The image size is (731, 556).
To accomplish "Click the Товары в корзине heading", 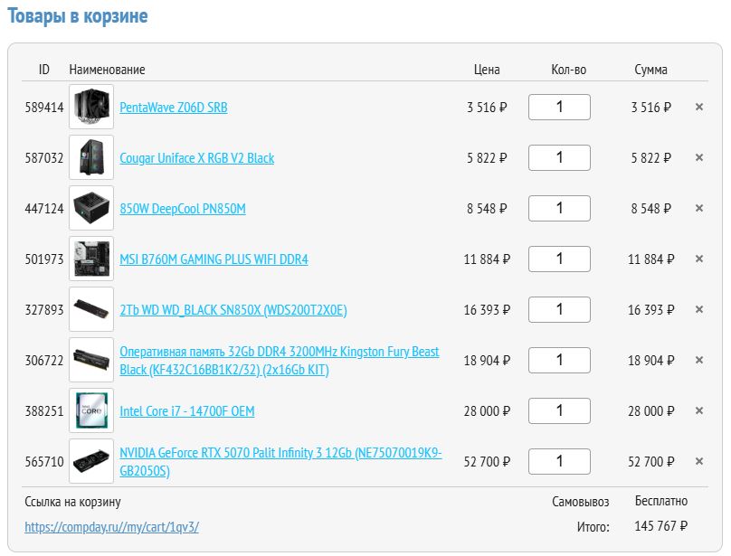I will [x=78, y=16].
